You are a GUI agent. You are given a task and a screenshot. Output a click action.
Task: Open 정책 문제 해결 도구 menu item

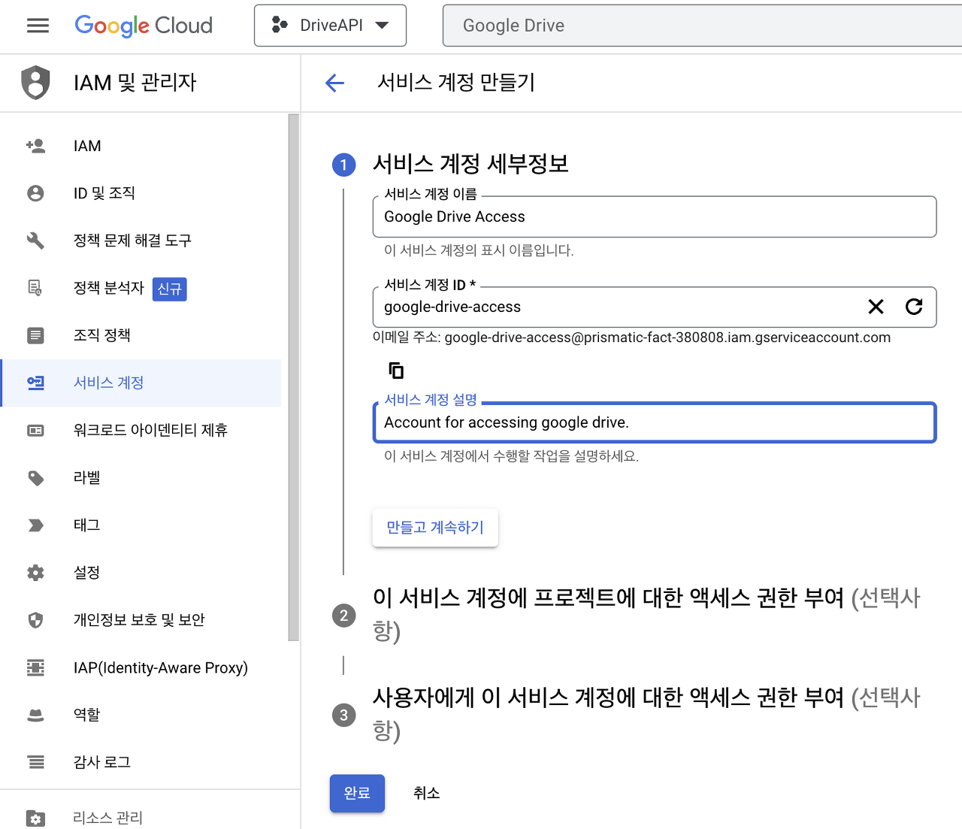pos(141,241)
